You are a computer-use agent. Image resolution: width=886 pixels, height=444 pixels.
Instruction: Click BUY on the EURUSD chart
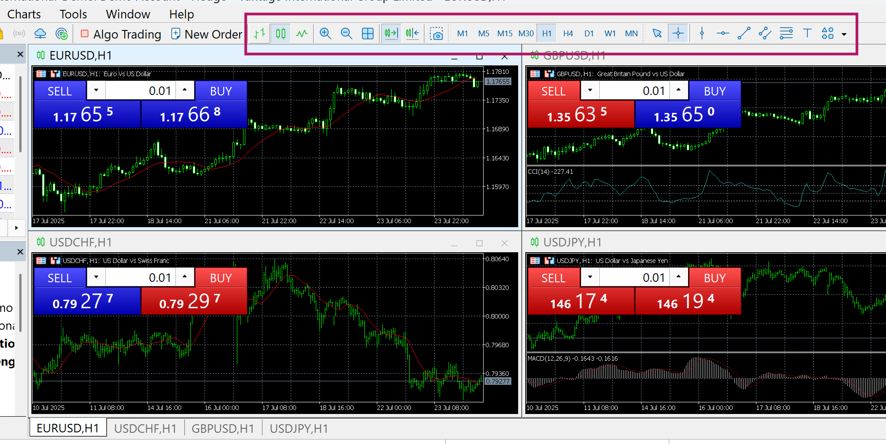[x=221, y=91]
